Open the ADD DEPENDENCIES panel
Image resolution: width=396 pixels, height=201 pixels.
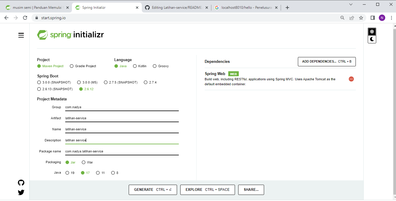click(326, 61)
